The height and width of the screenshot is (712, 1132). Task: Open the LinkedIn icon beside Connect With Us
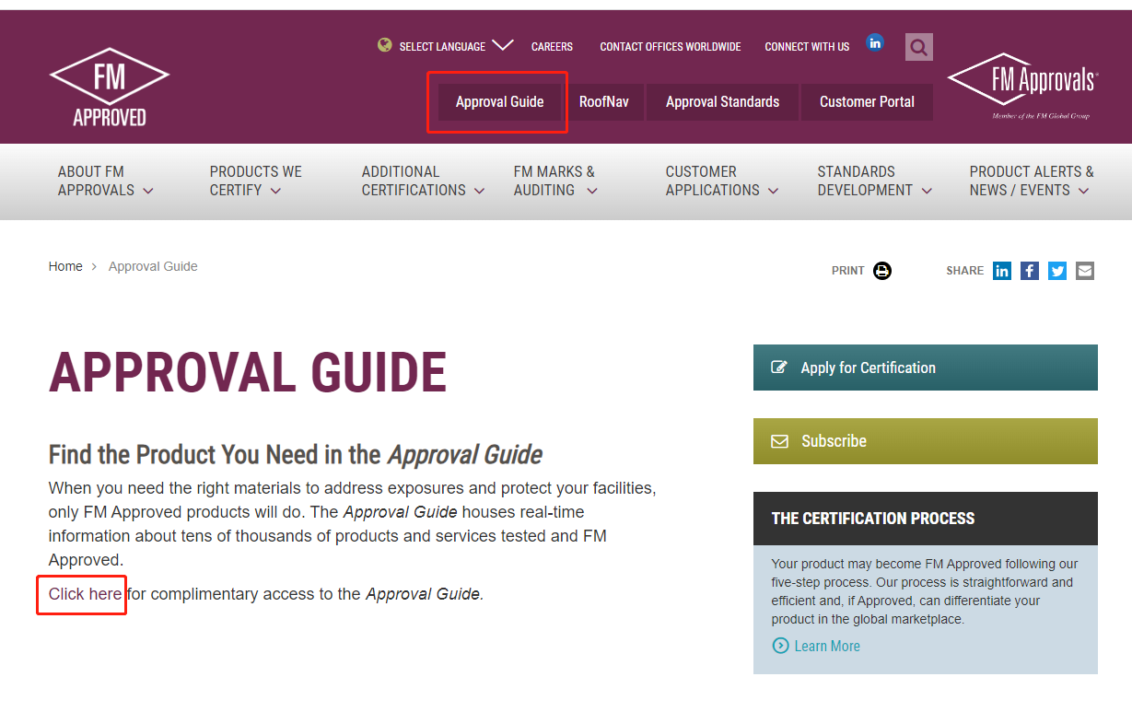pyautogui.click(x=875, y=42)
